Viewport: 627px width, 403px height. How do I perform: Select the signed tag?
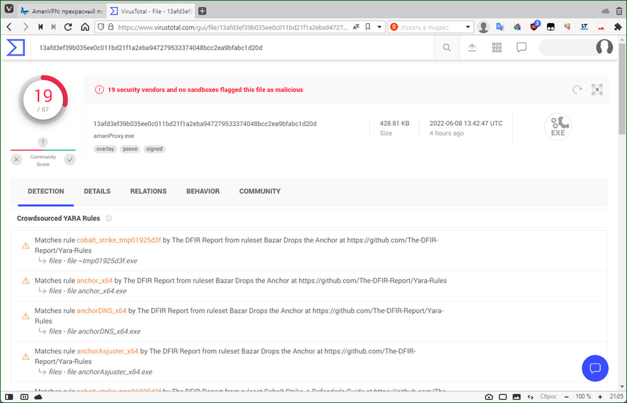click(x=154, y=149)
